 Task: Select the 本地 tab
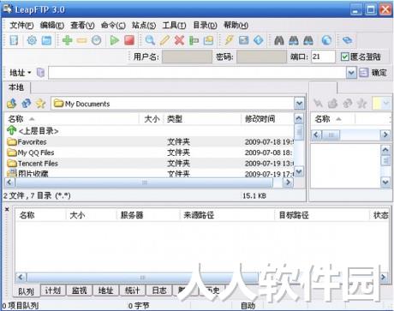[x=16, y=87]
